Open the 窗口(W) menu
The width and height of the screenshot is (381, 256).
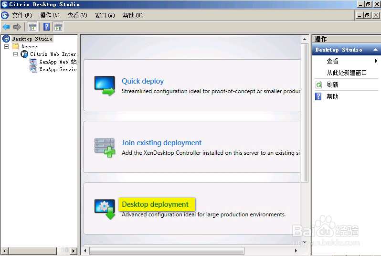click(x=105, y=15)
